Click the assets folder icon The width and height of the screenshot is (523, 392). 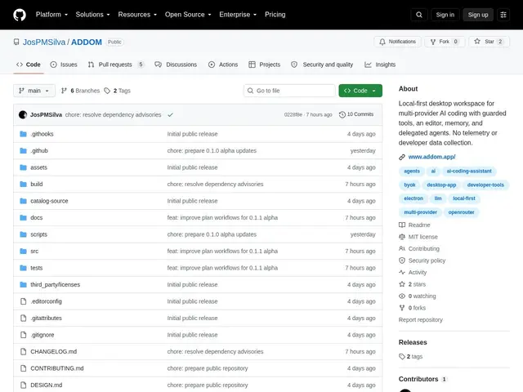coord(23,167)
